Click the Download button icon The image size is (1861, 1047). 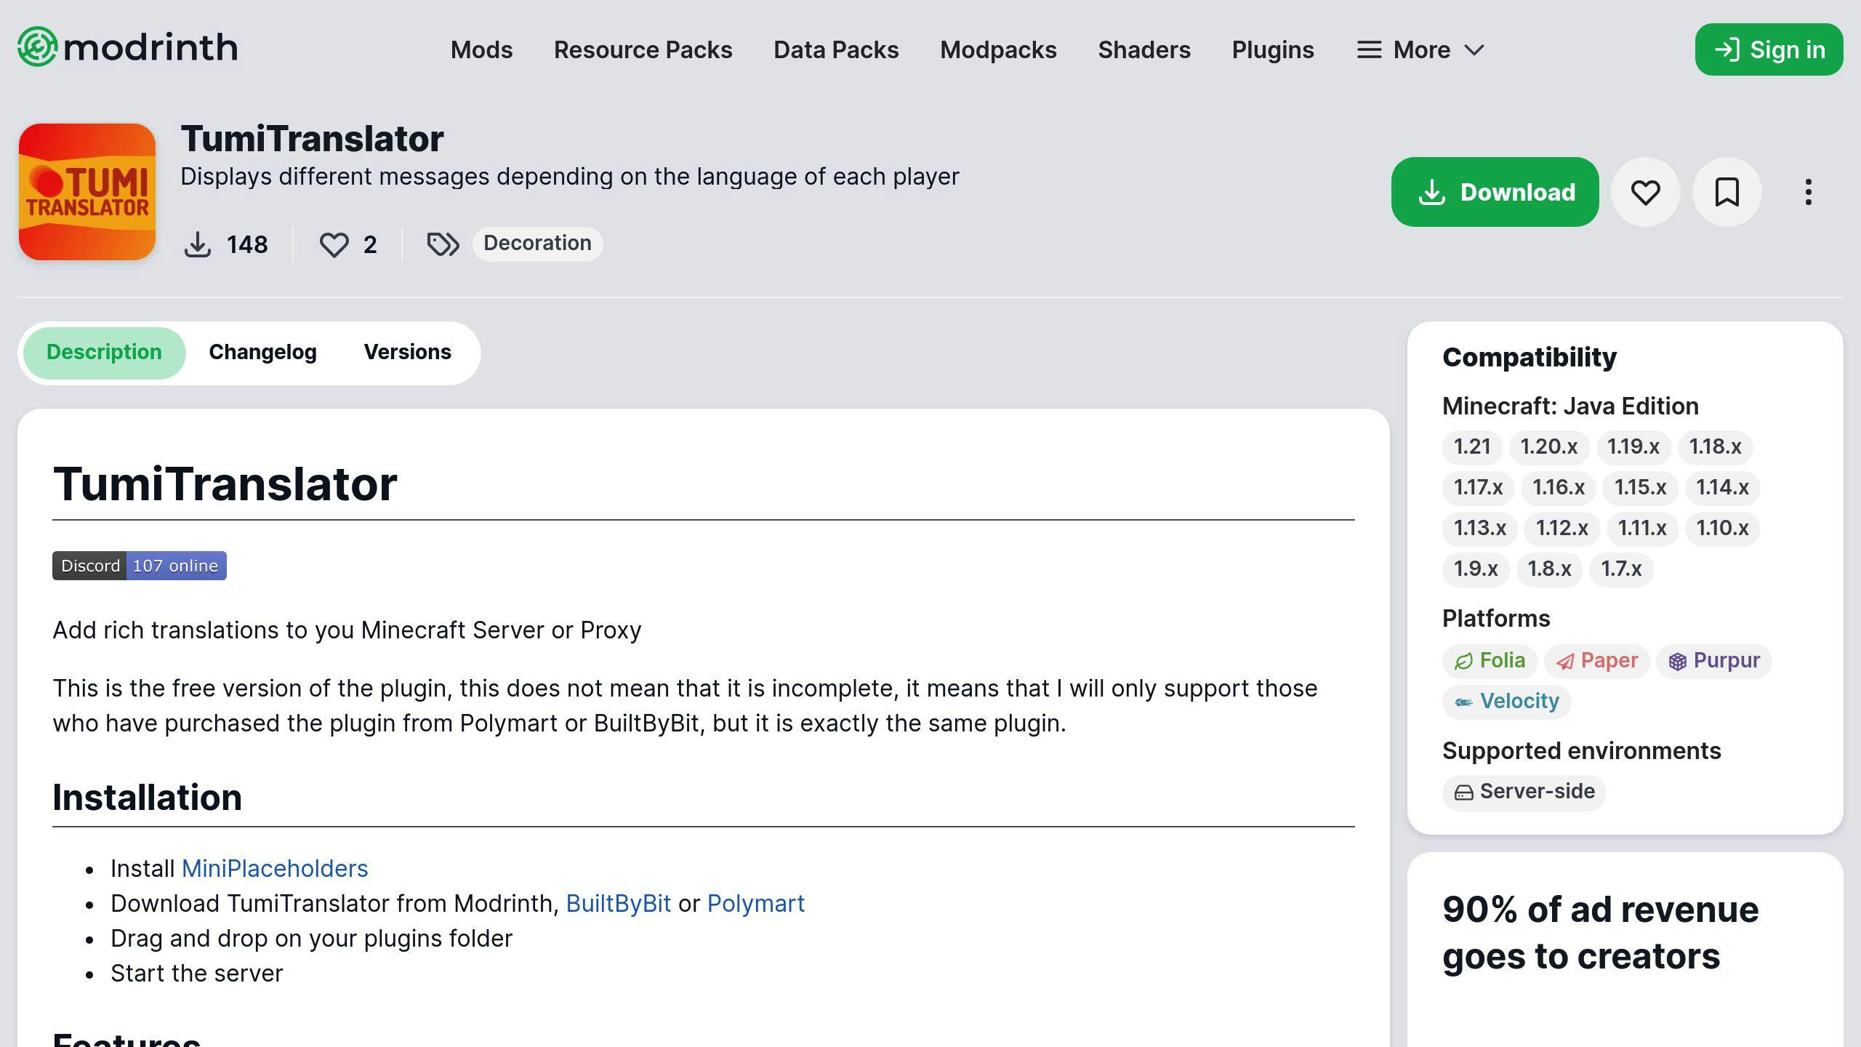tap(1430, 190)
